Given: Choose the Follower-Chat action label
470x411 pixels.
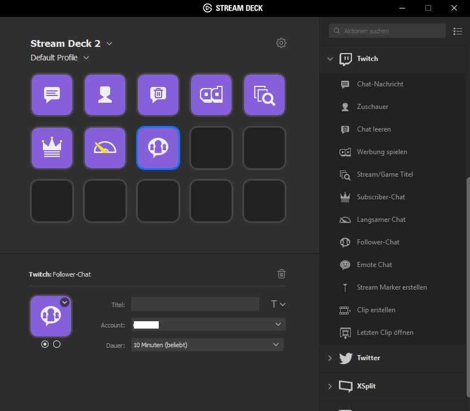Looking at the screenshot, I should (378, 242).
